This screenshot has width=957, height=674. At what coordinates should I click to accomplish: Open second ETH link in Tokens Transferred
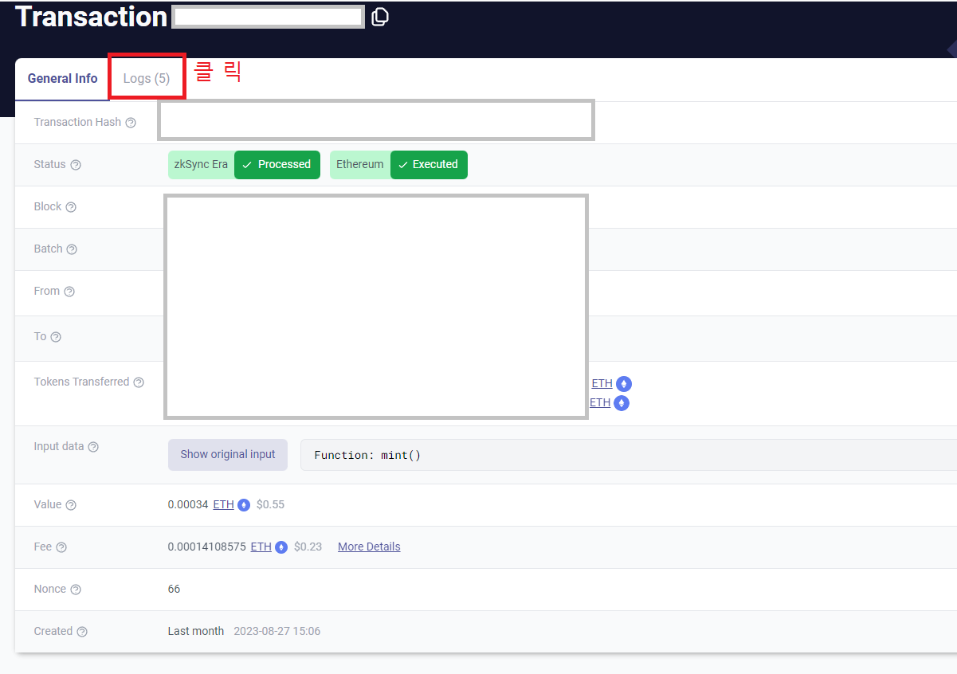600,402
